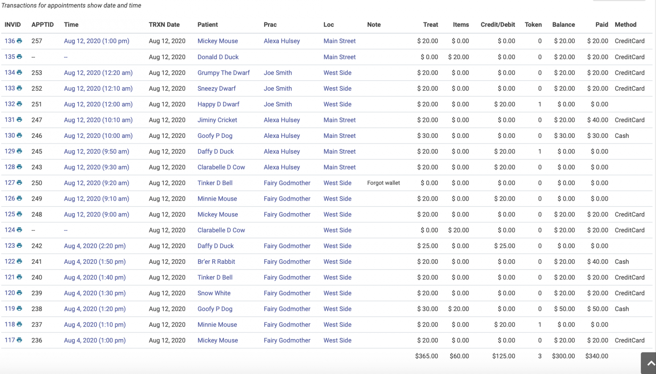The image size is (656, 374).
Task: Click the Cash method on invoice 130
Action: click(622, 136)
